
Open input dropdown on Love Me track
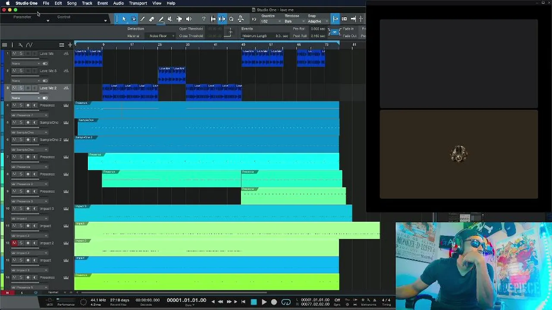pos(26,63)
